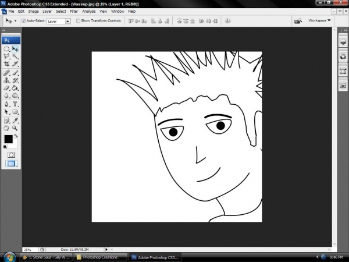The height and width of the screenshot is (262, 349).
Task: Select the Polygonal Lasso tool
Action: (x=6, y=56)
